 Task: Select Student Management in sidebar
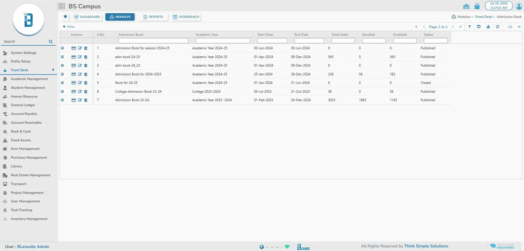tap(28, 88)
